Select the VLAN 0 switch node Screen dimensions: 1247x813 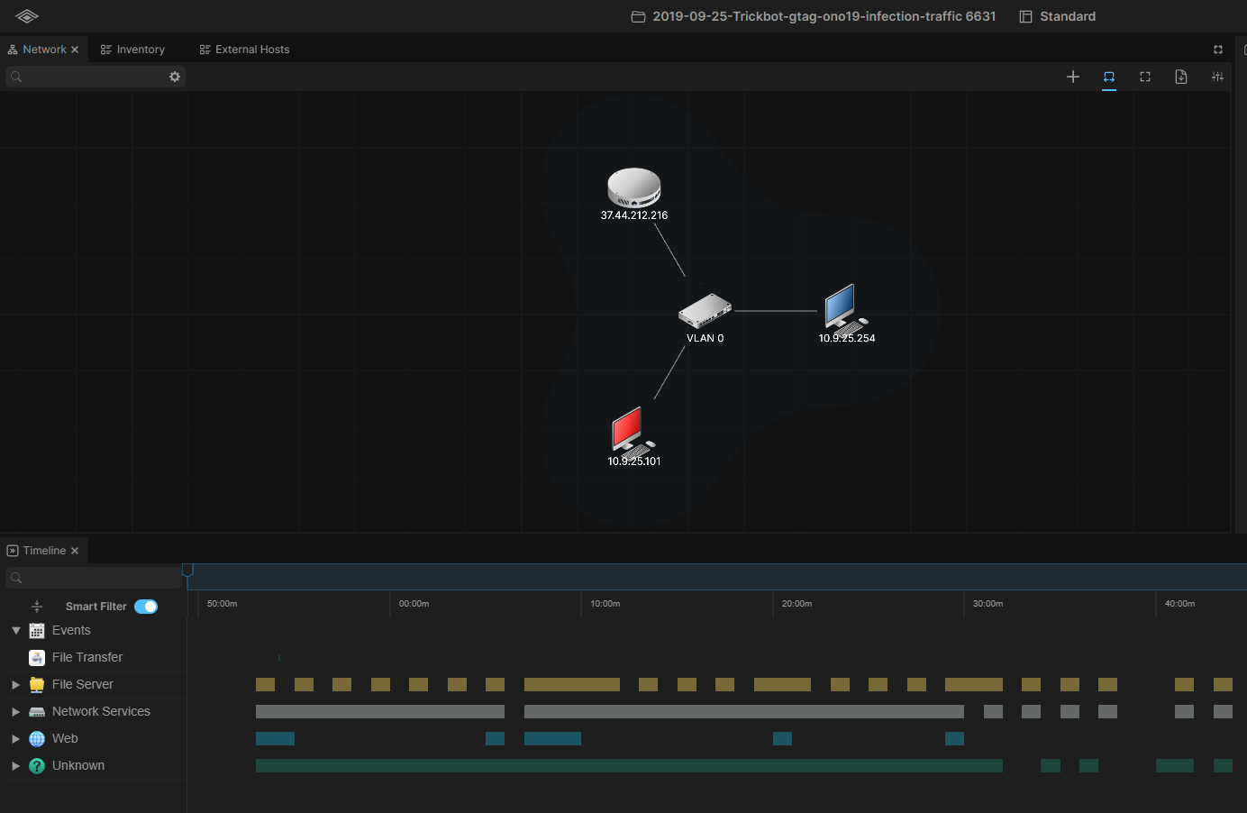pyautogui.click(x=705, y=311)
